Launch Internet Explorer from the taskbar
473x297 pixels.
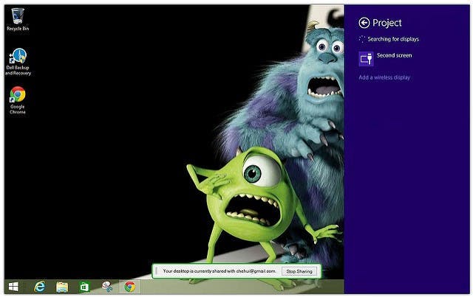pos(39,287)
